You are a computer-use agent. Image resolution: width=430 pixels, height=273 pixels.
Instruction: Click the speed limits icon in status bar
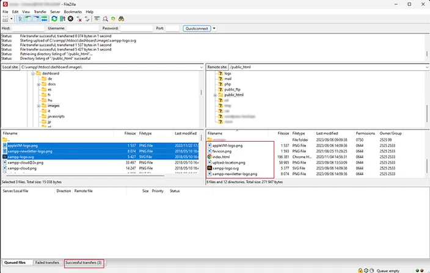pos(371,271)
